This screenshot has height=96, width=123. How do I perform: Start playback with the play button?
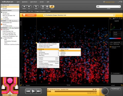pos(33,91)
